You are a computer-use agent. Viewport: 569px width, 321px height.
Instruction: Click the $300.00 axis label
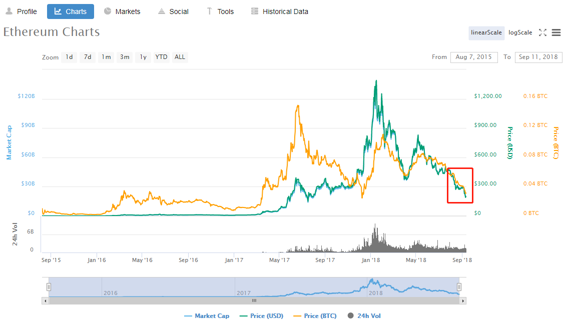485,183
